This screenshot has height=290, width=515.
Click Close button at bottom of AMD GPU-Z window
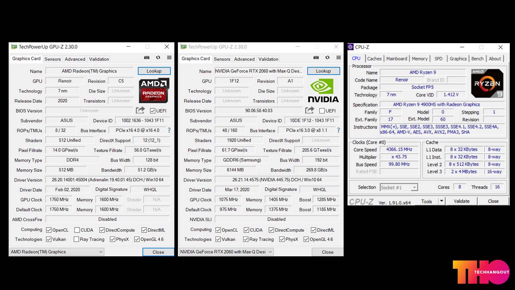coord(158,252)
